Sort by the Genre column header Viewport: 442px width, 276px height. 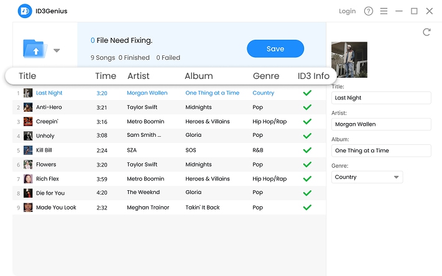pyautogui.click(x=266, y=76)
